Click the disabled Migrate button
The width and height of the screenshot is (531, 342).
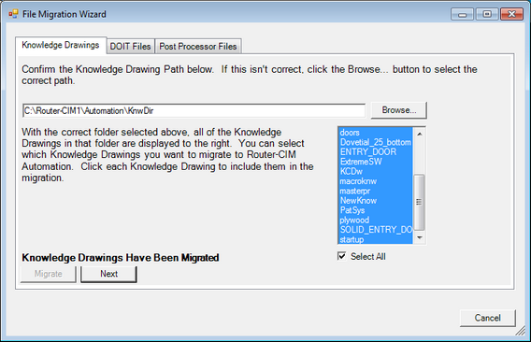point(48,274)
